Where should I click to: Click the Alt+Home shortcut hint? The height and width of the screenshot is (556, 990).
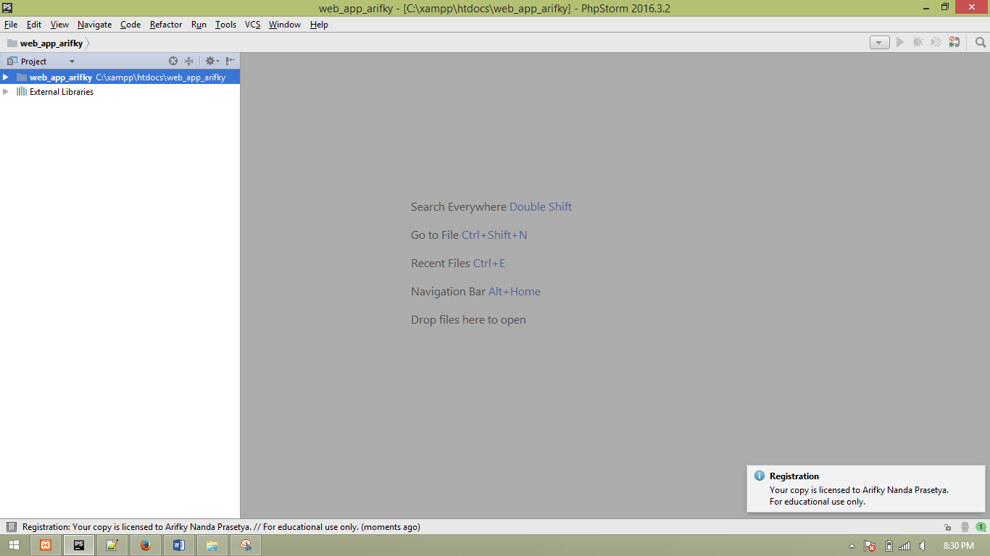click(515, 292)
